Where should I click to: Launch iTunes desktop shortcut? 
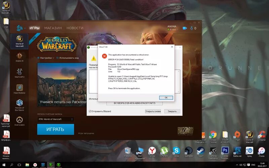(262, 152)
